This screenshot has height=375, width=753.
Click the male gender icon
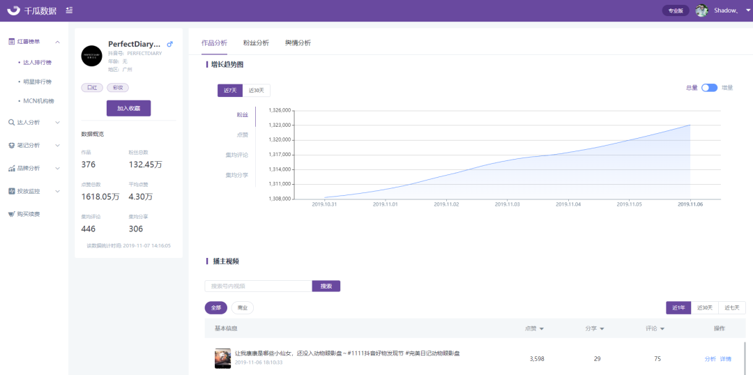(x=169, y=44)
